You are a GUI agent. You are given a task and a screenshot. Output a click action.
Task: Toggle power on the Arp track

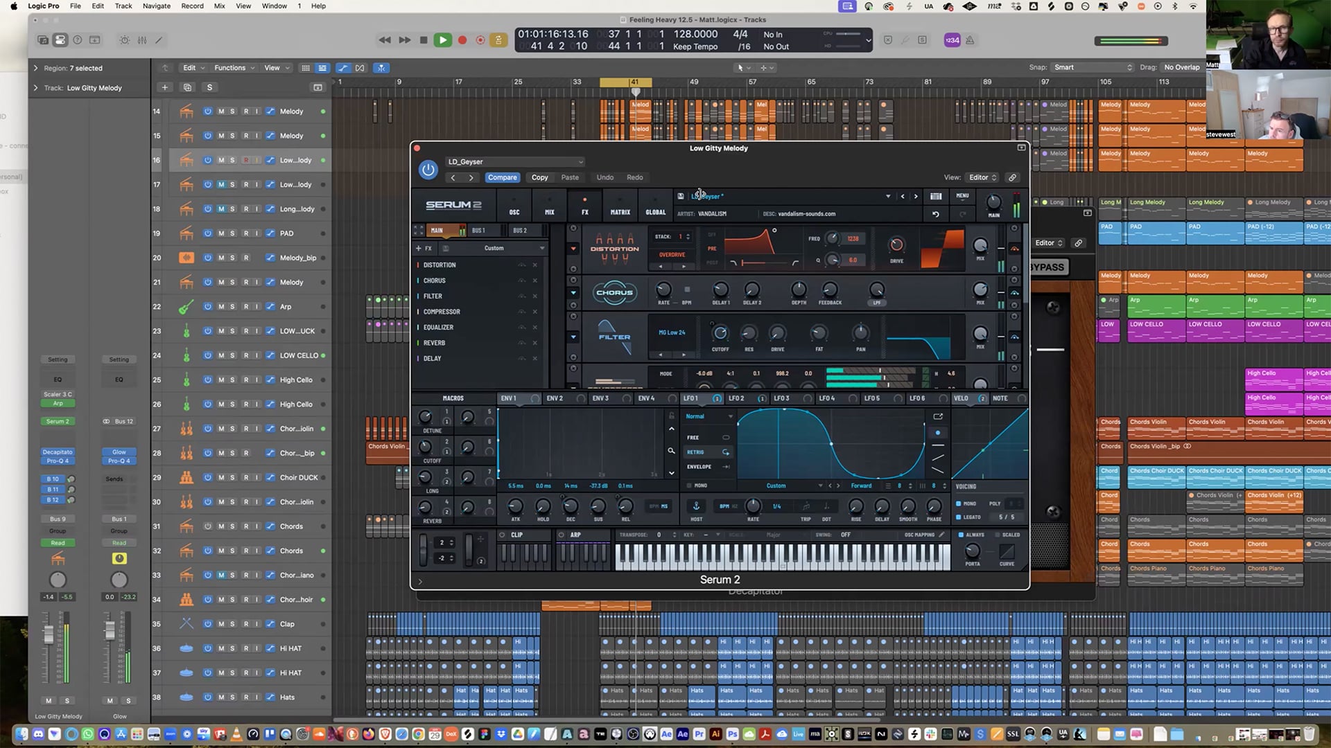[207, 306]
